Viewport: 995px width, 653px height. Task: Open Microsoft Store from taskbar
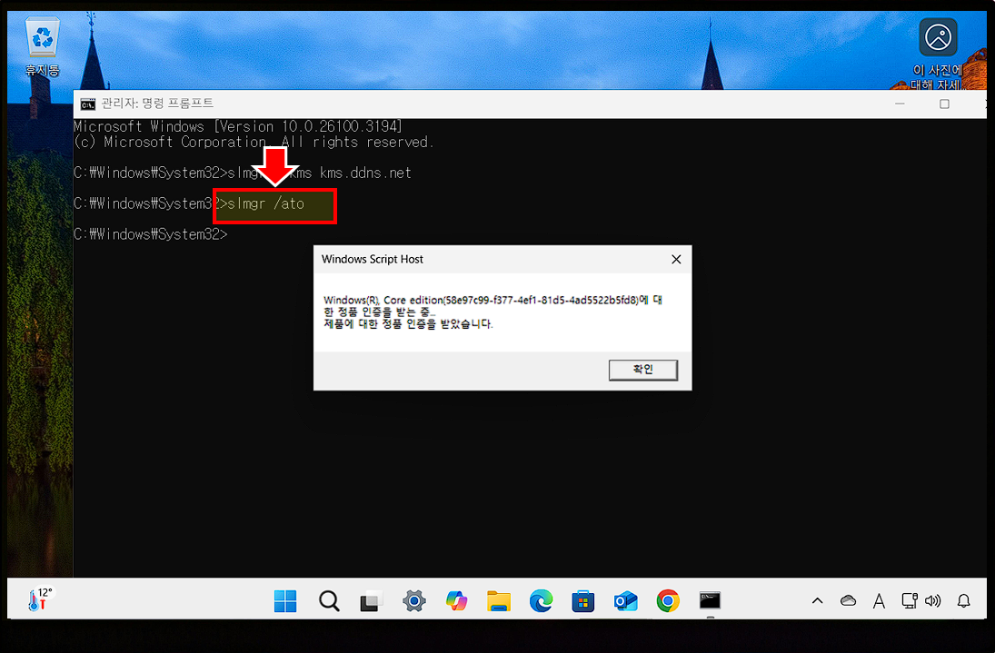tap(582, 600)
